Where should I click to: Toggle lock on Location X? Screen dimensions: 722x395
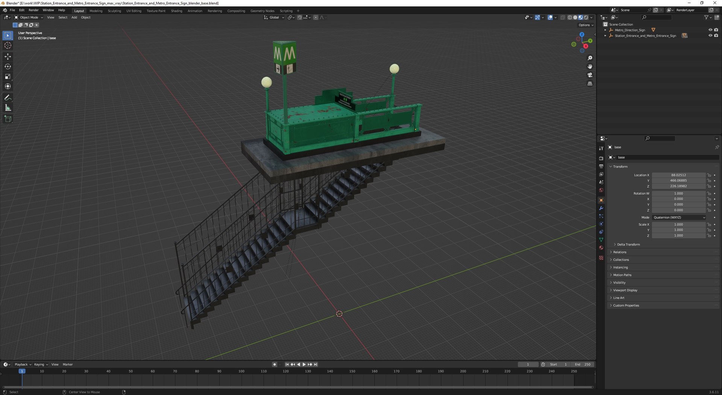709,175
